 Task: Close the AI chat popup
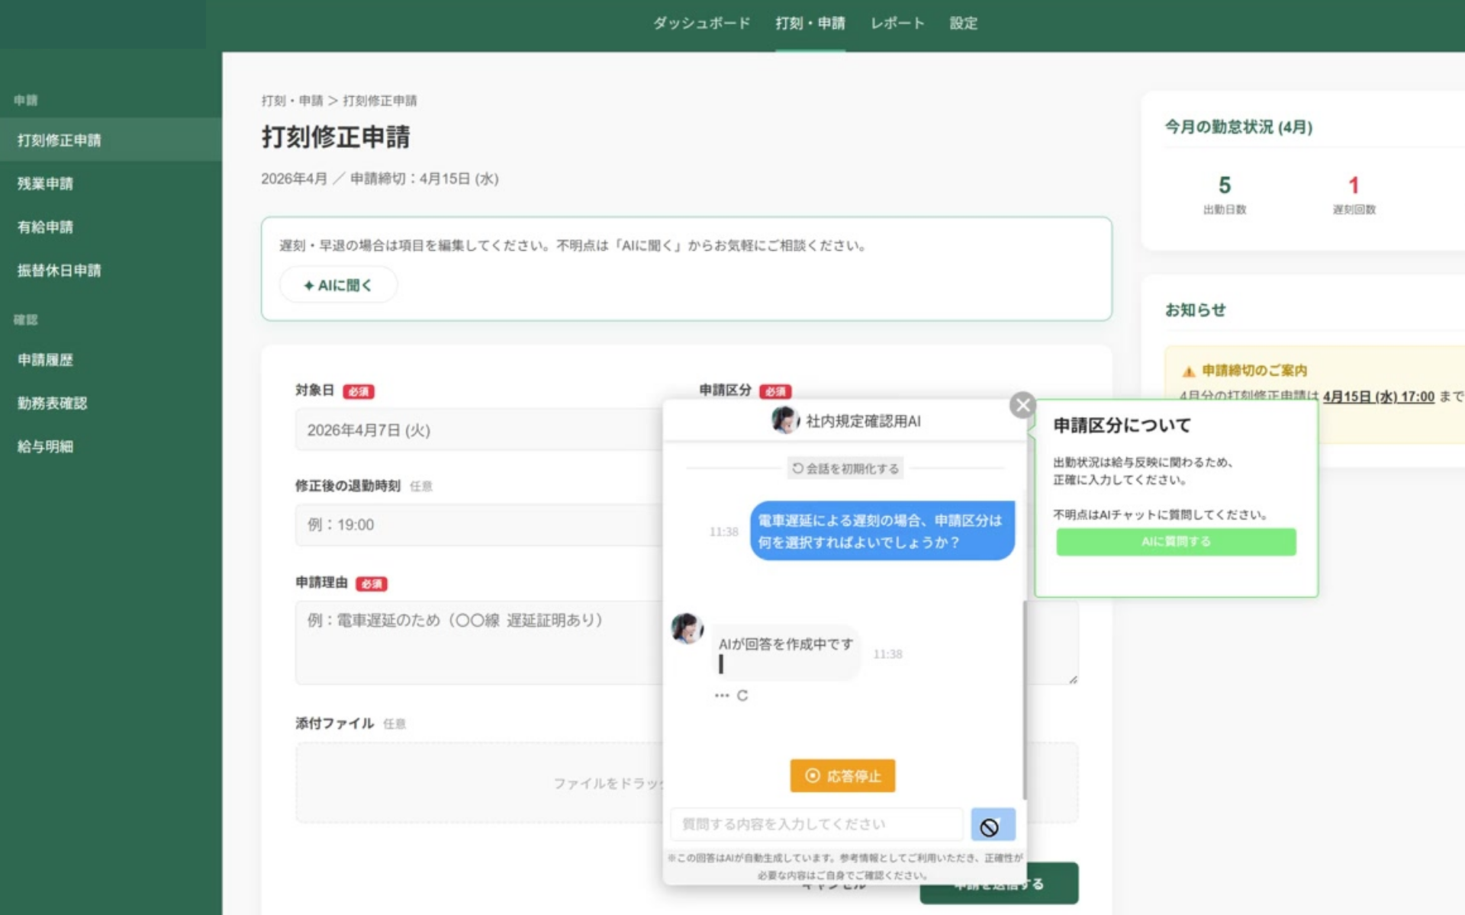pos(1022,405)
